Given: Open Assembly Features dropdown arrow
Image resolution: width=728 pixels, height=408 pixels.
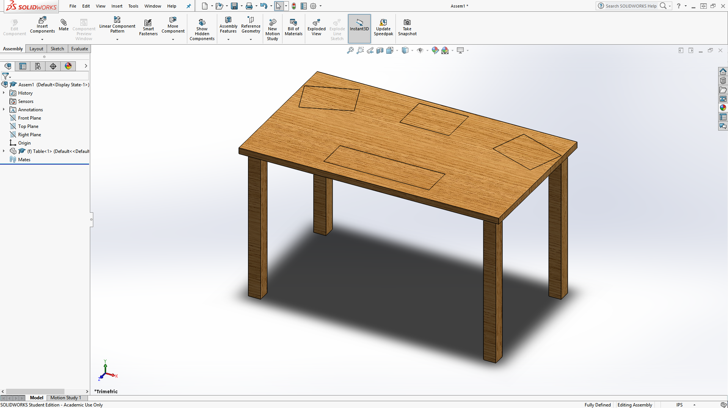Looking at the screenshot, I should point(228,39).
